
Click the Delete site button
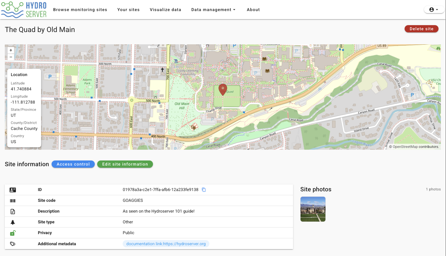click(421, 29)
